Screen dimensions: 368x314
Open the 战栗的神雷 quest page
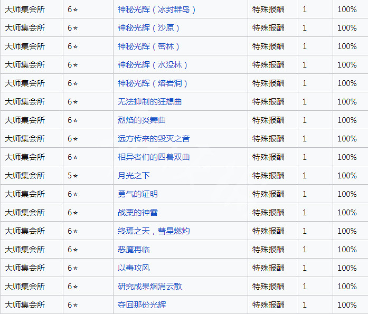137,213
